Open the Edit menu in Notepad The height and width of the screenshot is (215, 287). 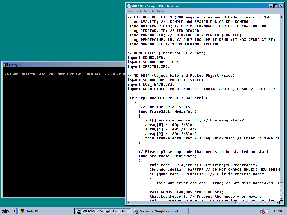[138, 11]
